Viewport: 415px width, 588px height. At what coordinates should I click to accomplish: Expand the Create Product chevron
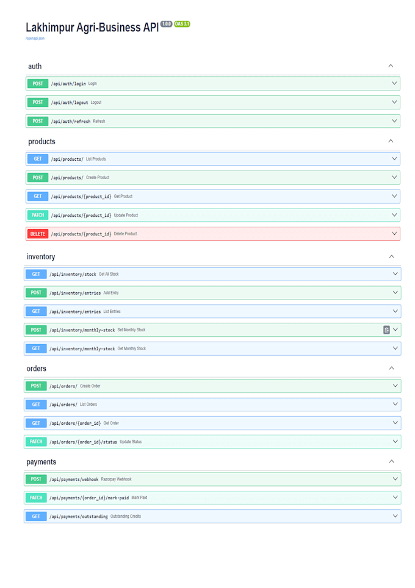point(394,177)
